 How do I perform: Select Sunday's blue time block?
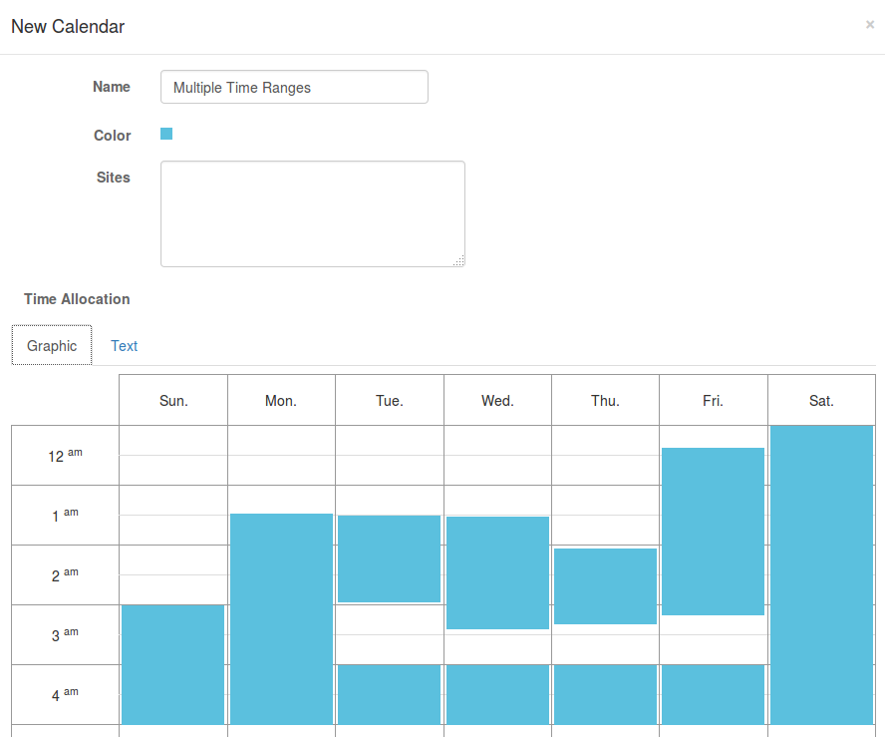click(172, 664)
